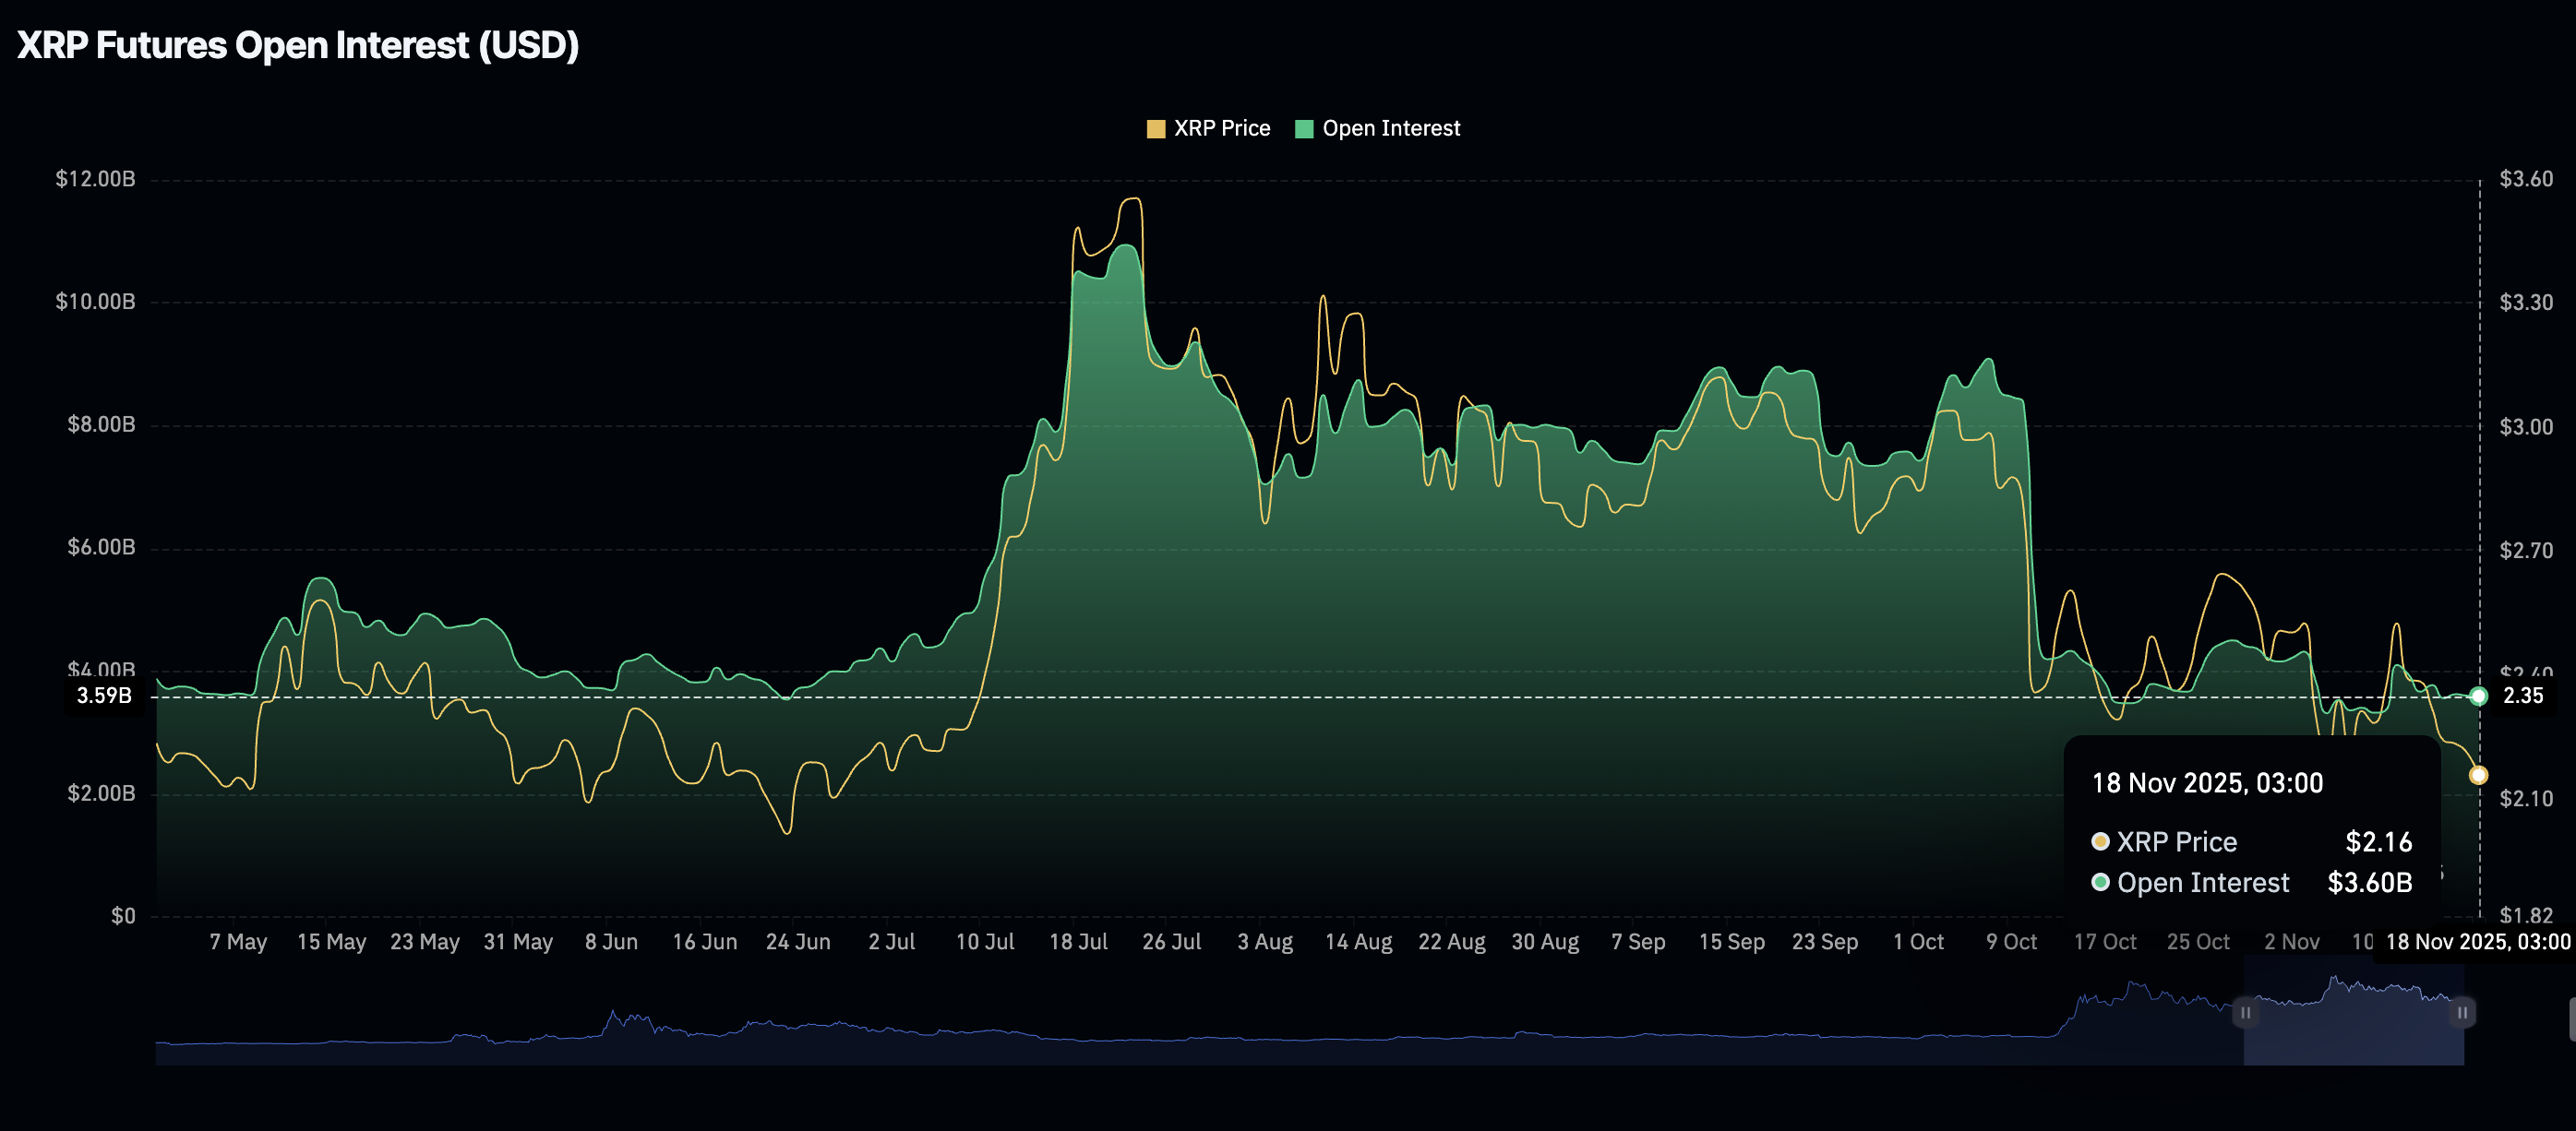Click the yellow XRP Price legend swatch

pyautogui.click(x=1156, y=129)
